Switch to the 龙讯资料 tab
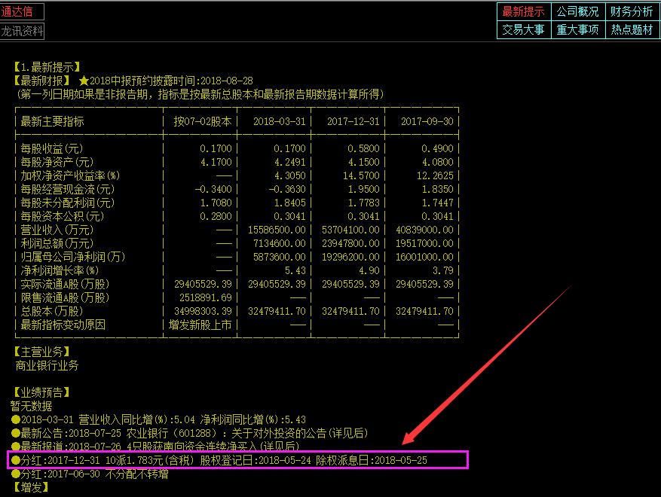661x497 pixels. point(22,31)
